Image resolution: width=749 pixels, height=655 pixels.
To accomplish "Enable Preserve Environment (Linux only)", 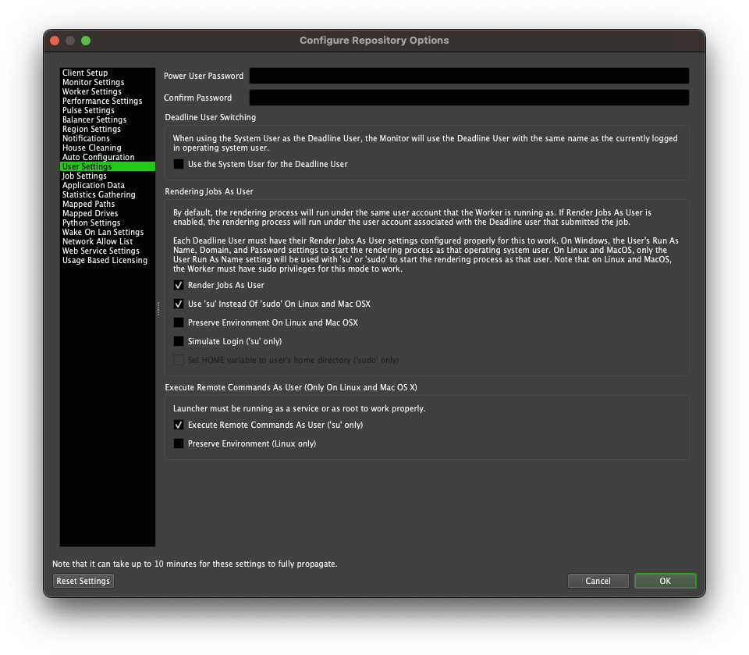I will pyautogui.click(x=179, y=443).
